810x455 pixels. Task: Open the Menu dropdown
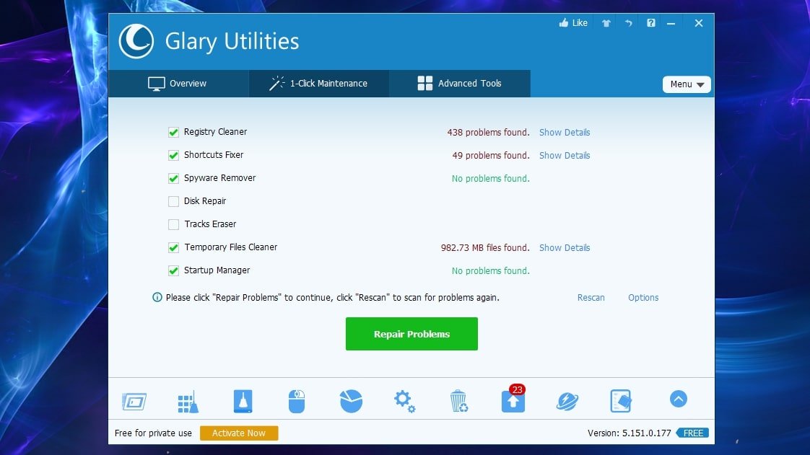[x=687, y=84]
